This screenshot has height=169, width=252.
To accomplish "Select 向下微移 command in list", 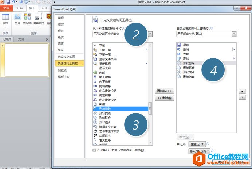I will 121,82.
